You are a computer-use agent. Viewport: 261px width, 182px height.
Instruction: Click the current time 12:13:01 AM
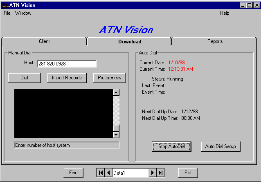click(180, 69)
